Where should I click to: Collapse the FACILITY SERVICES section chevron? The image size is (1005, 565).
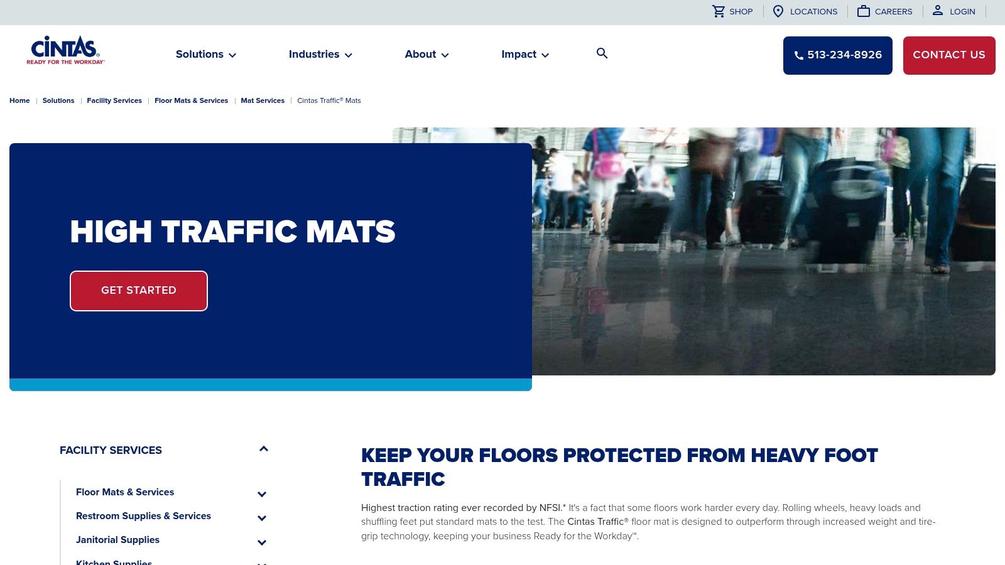(x=264, y=449)
